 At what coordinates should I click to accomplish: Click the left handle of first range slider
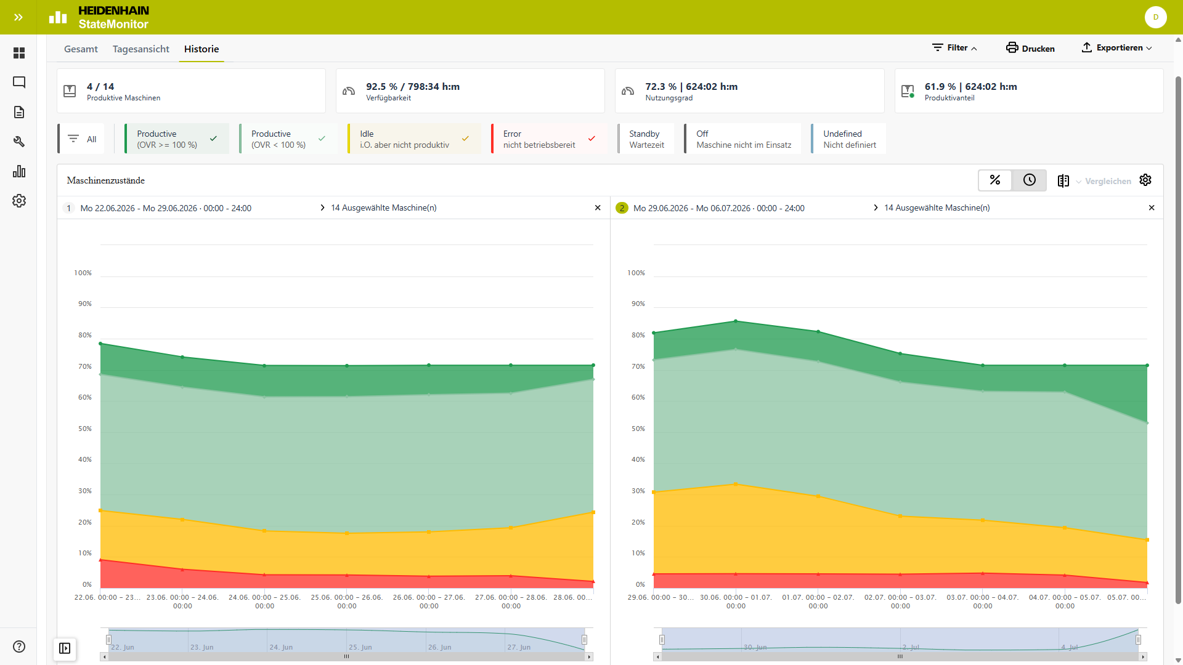(108, 640)
